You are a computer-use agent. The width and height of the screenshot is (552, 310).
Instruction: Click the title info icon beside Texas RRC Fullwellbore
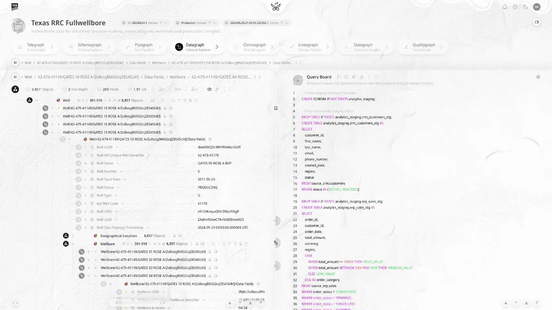point(110,23)
